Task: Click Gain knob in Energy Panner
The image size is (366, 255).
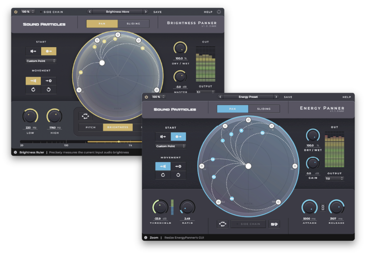Action: point(313,163)
